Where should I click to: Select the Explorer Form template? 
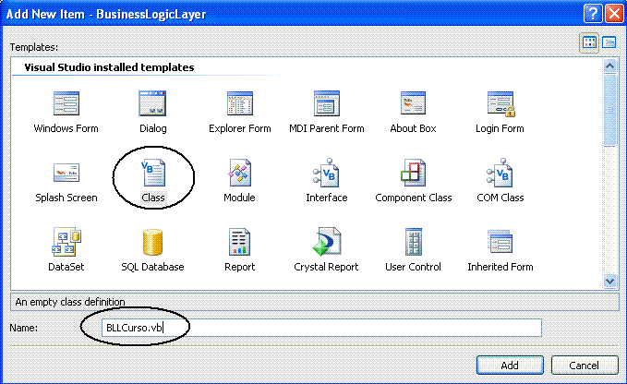[239, 113]
